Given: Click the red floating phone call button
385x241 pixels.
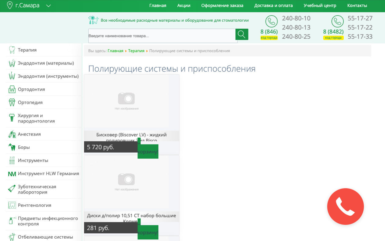Looking at the screenshot, I should coord(345,207).
